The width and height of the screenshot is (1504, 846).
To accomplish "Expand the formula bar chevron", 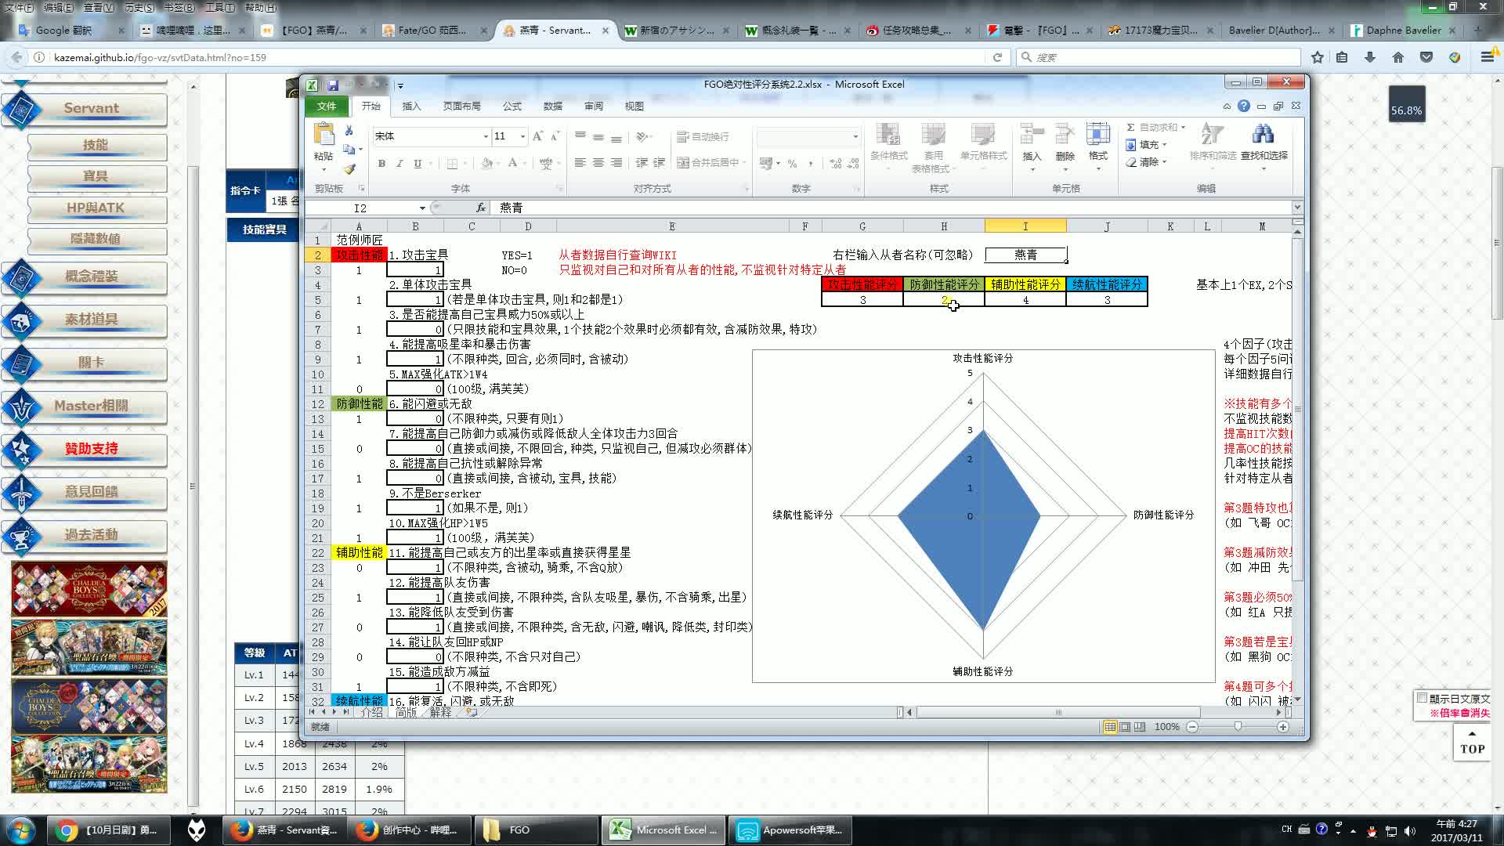I will tap(1296, 208).
